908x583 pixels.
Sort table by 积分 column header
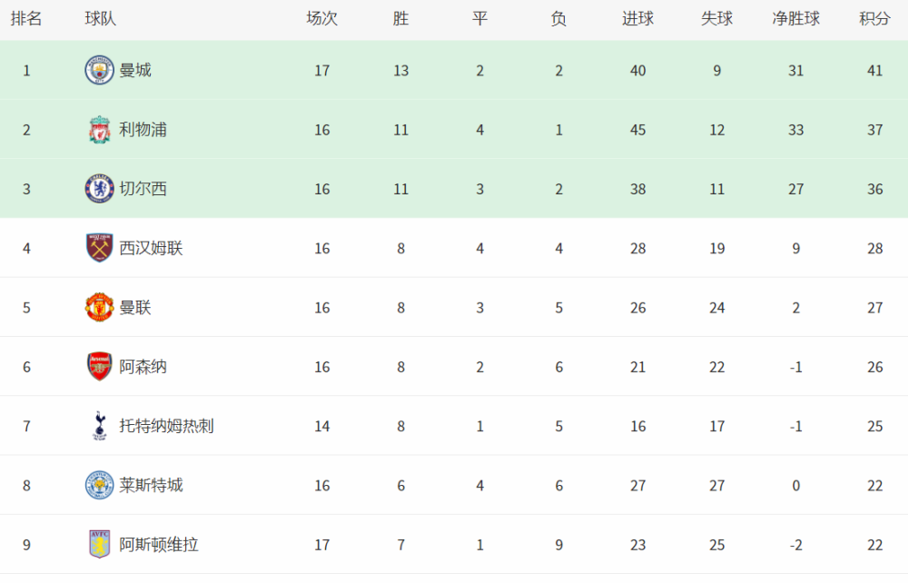click(874, 18)
